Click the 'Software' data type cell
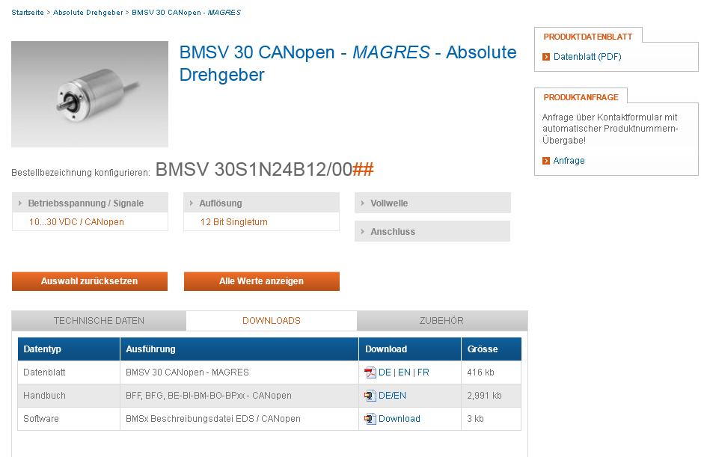Image resolution: width=710 pixels, height=457 pixels. point(69,419)
